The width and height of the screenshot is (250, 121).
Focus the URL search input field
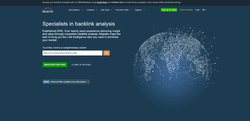pyautogui.click(x=72, y=53)
